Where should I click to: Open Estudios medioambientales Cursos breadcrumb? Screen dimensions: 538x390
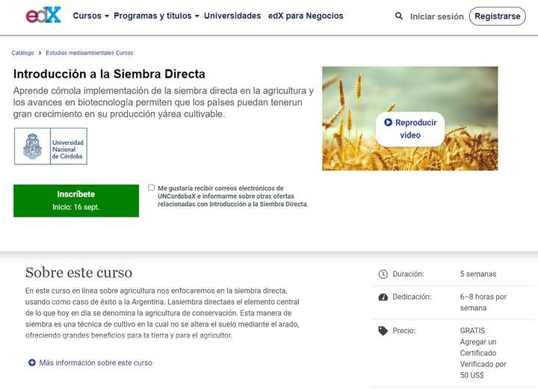[x=90, y=53]
